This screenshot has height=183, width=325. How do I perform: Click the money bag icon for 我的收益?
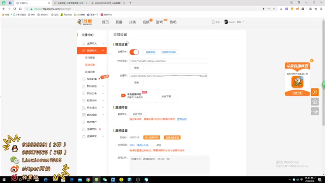click(x=84, y=86)
